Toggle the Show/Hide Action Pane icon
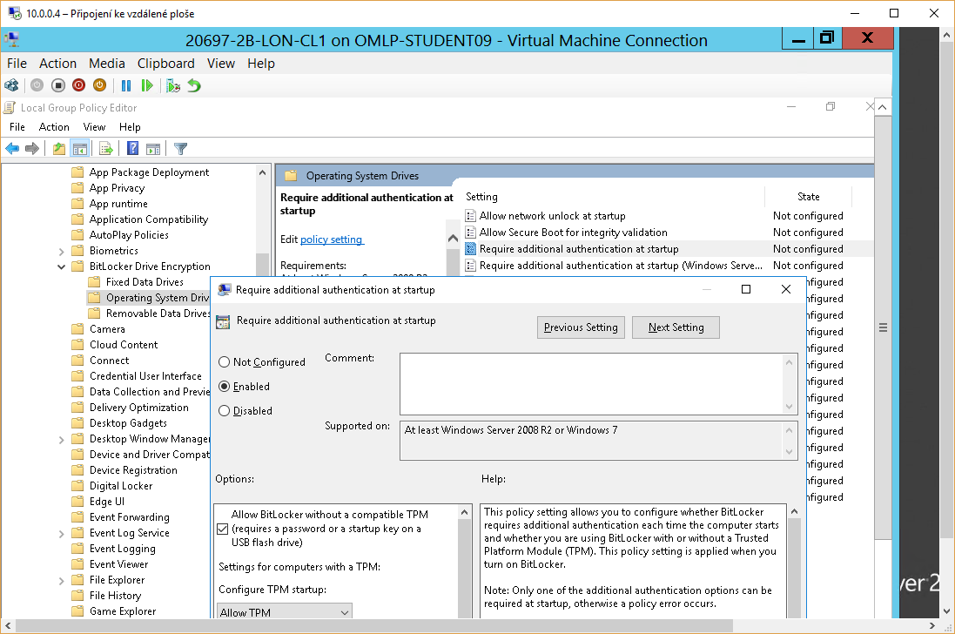The height and width of the screenshot is (634, 955). 153,148
